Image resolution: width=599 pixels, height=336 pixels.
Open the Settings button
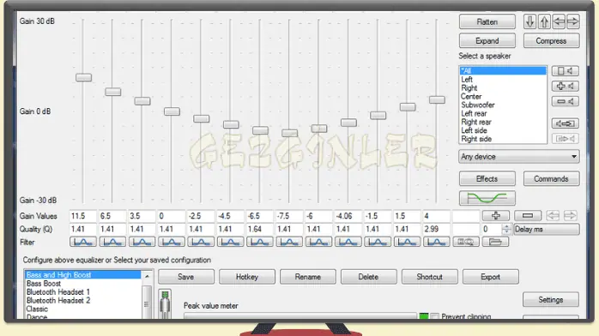(x=551, y=300)
